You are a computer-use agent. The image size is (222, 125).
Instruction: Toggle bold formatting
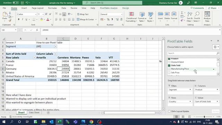tap(18, 19)
